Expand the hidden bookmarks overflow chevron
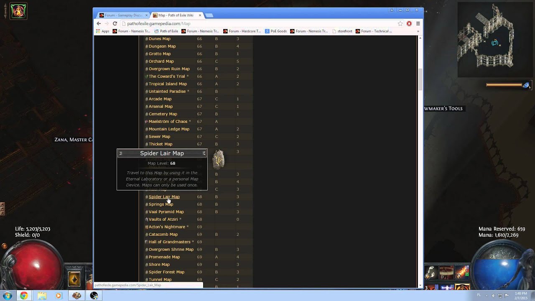 418,31
